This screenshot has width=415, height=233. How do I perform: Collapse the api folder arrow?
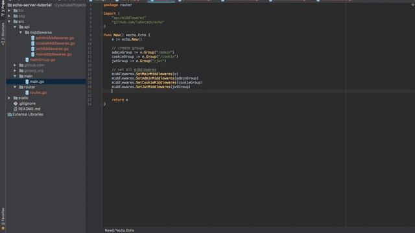click(15, 27)
